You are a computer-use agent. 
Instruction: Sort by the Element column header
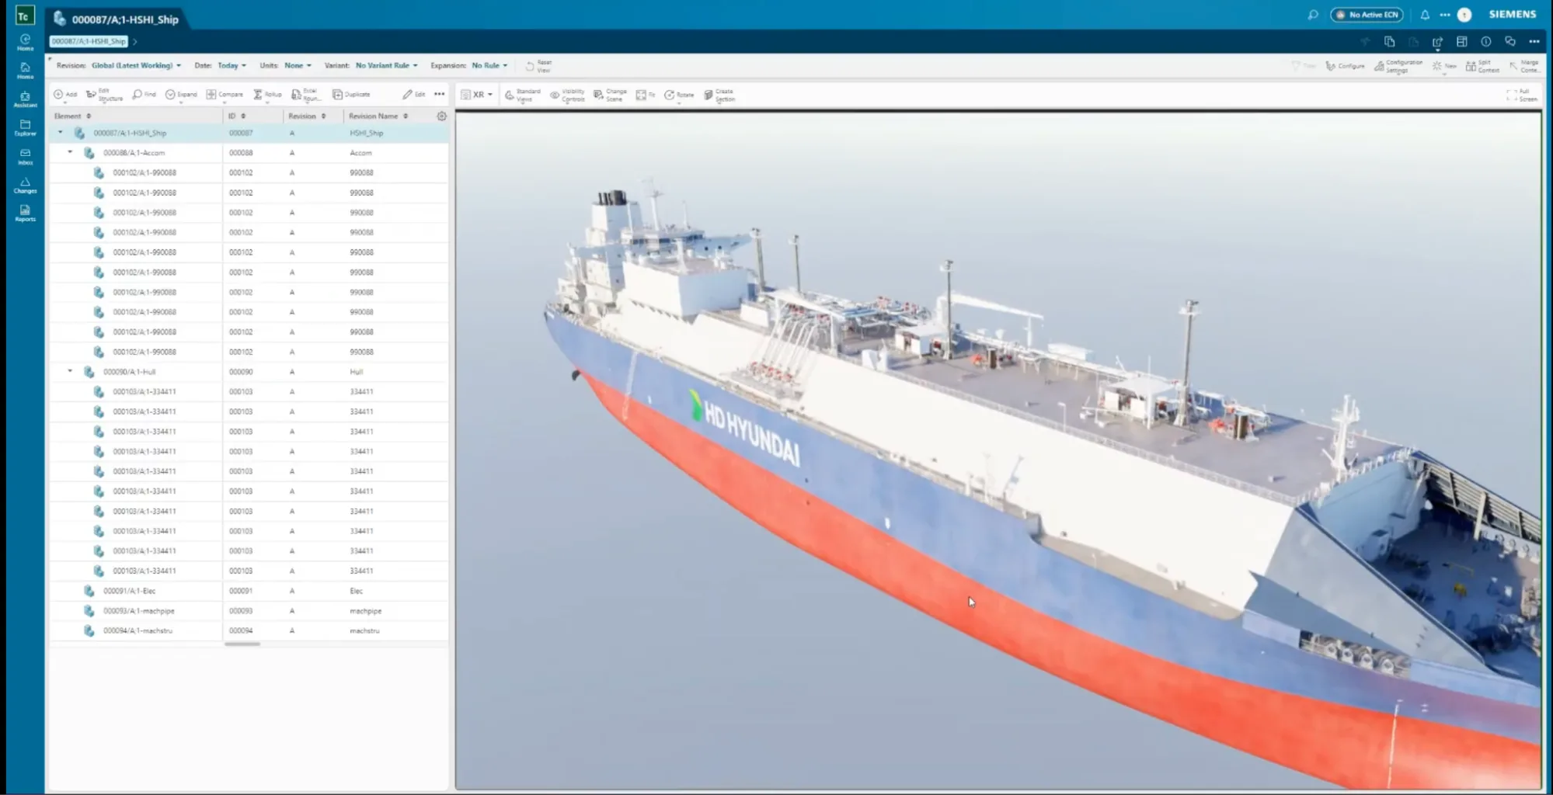click(x=72, y=116)
